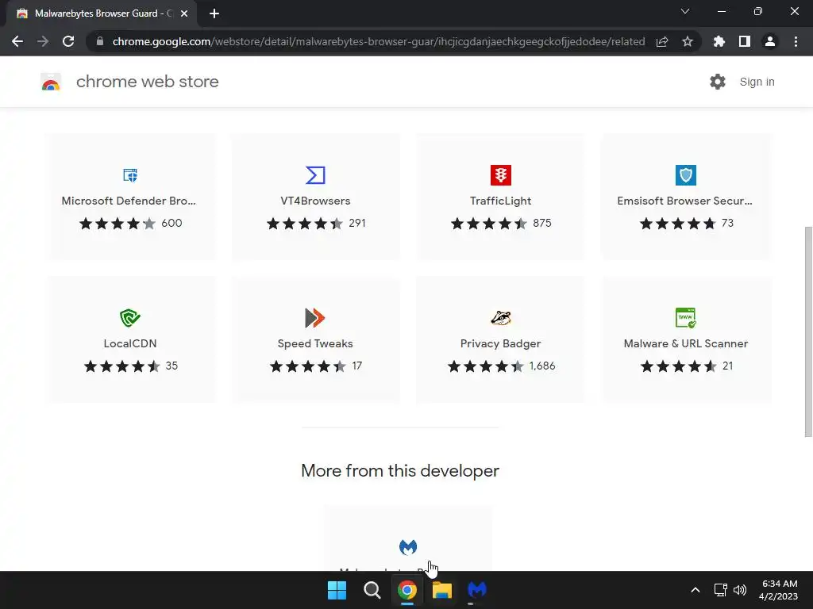The image size is (813, 609).
Task: Open Windows taskbar search
Action: (372, 590)
